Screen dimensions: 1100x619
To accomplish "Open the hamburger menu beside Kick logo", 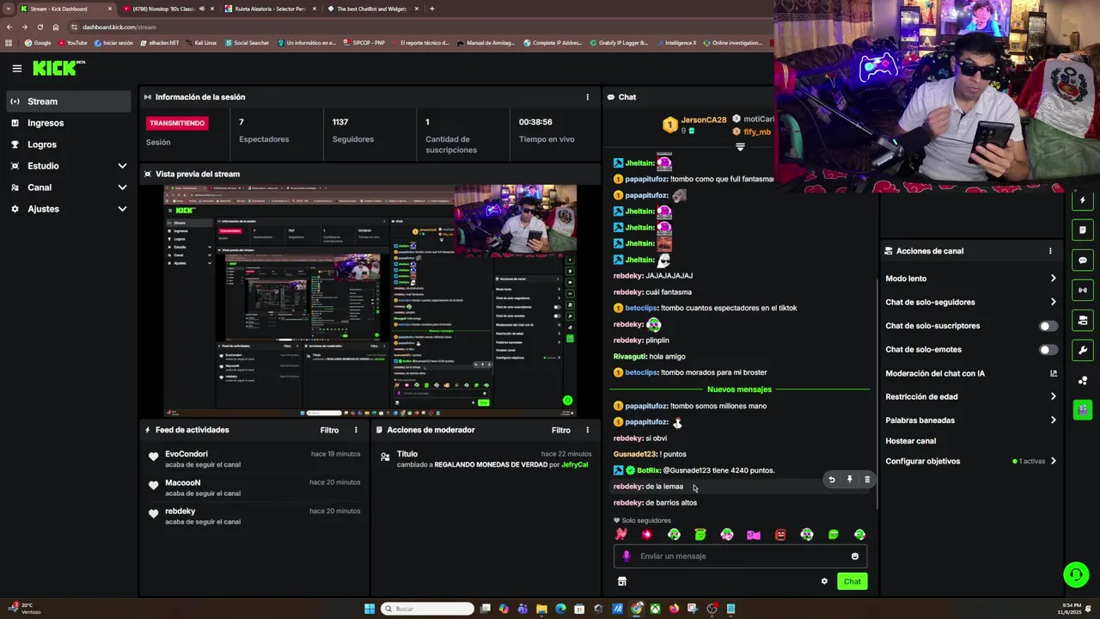I will pyautogui.click(x=16, y=68).
